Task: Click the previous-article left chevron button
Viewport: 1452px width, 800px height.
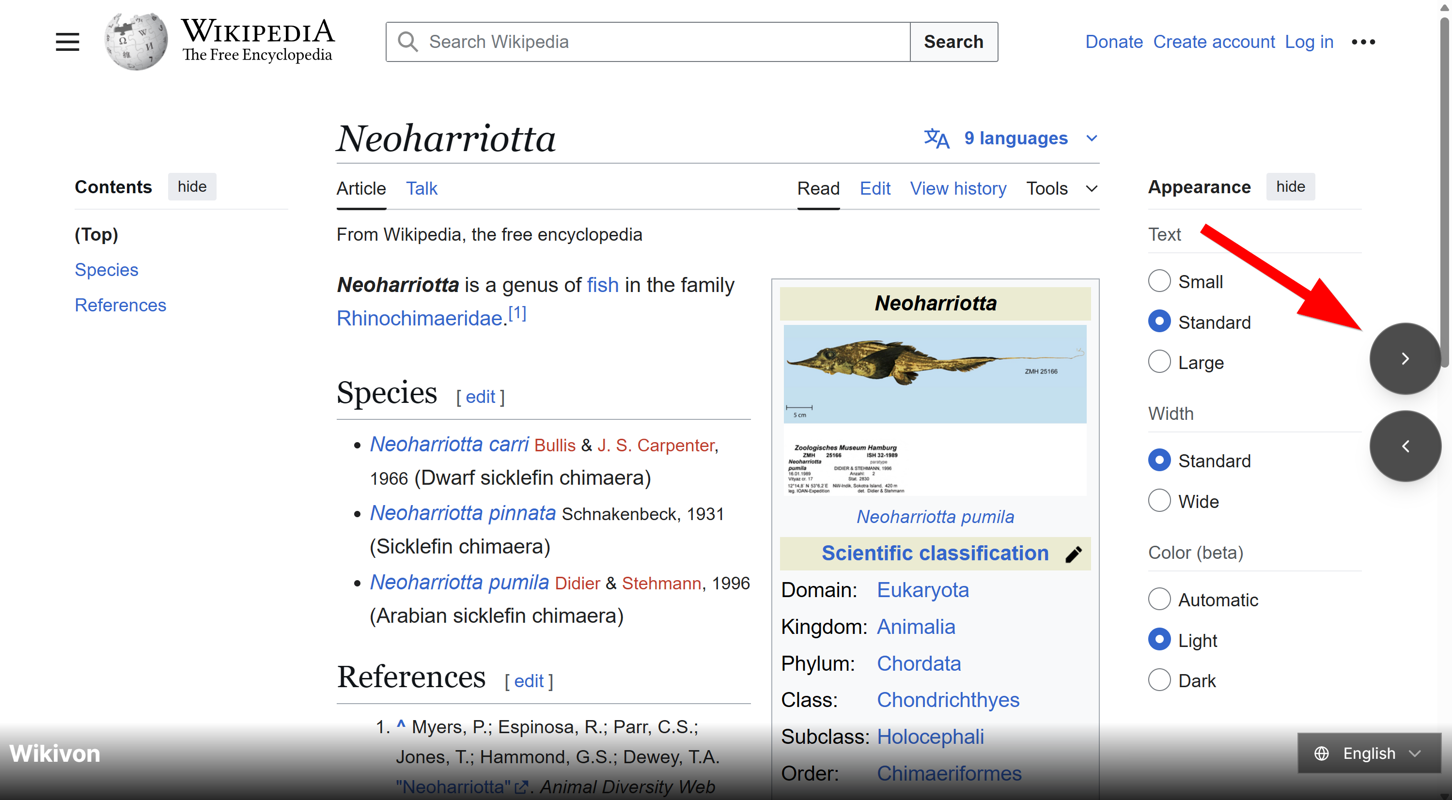Action: (1405, 446)
